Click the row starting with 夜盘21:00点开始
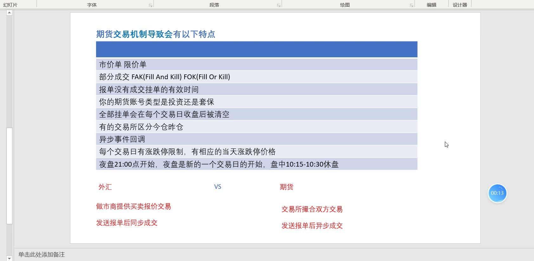The image size is (534, 261). [257, 164]
